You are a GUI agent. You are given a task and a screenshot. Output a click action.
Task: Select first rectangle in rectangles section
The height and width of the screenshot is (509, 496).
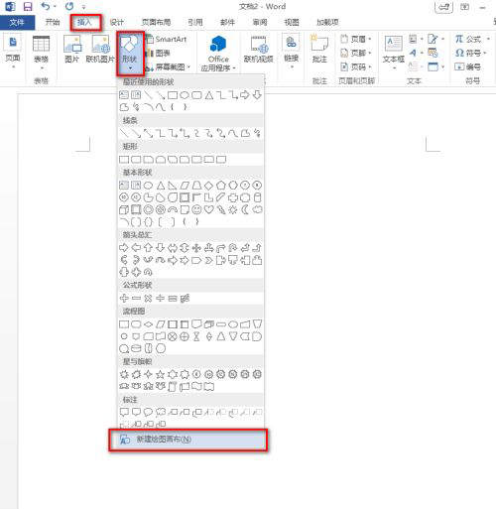coord(124,160)
